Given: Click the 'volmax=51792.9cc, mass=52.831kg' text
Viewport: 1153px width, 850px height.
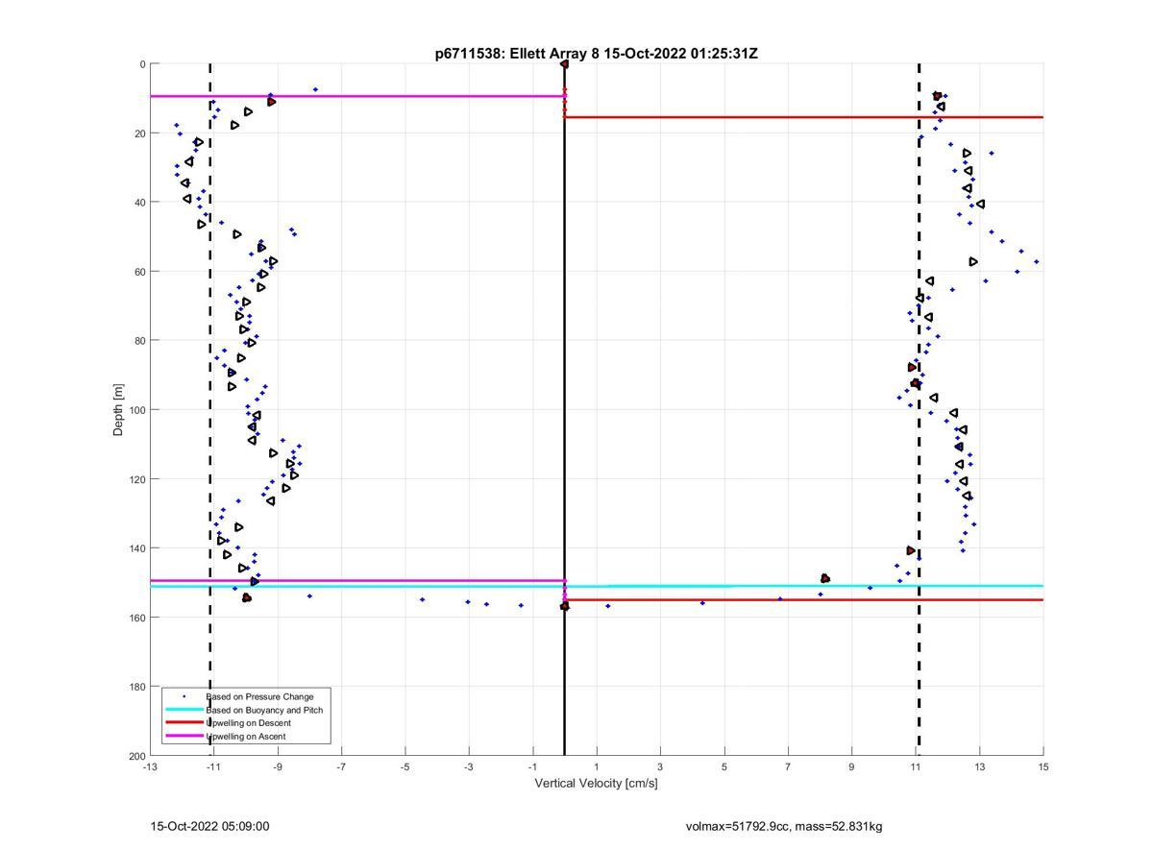Looking at the screenshot, I should (x=784, y=826).
